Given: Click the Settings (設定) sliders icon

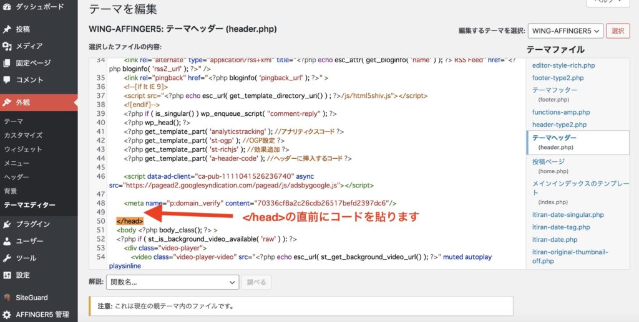Looking at the screenshot, I should tap(7, 275).
